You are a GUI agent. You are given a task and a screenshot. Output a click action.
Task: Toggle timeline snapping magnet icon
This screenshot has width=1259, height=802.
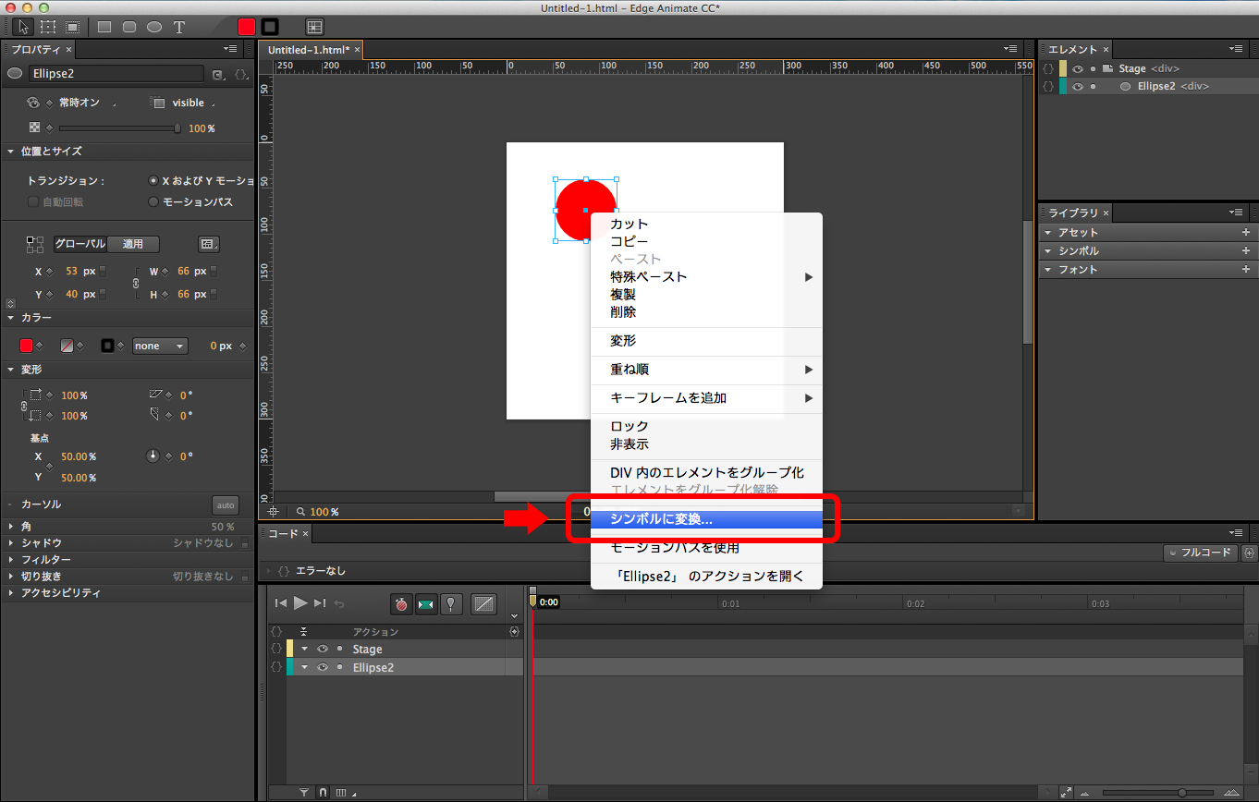click(323, 793)
